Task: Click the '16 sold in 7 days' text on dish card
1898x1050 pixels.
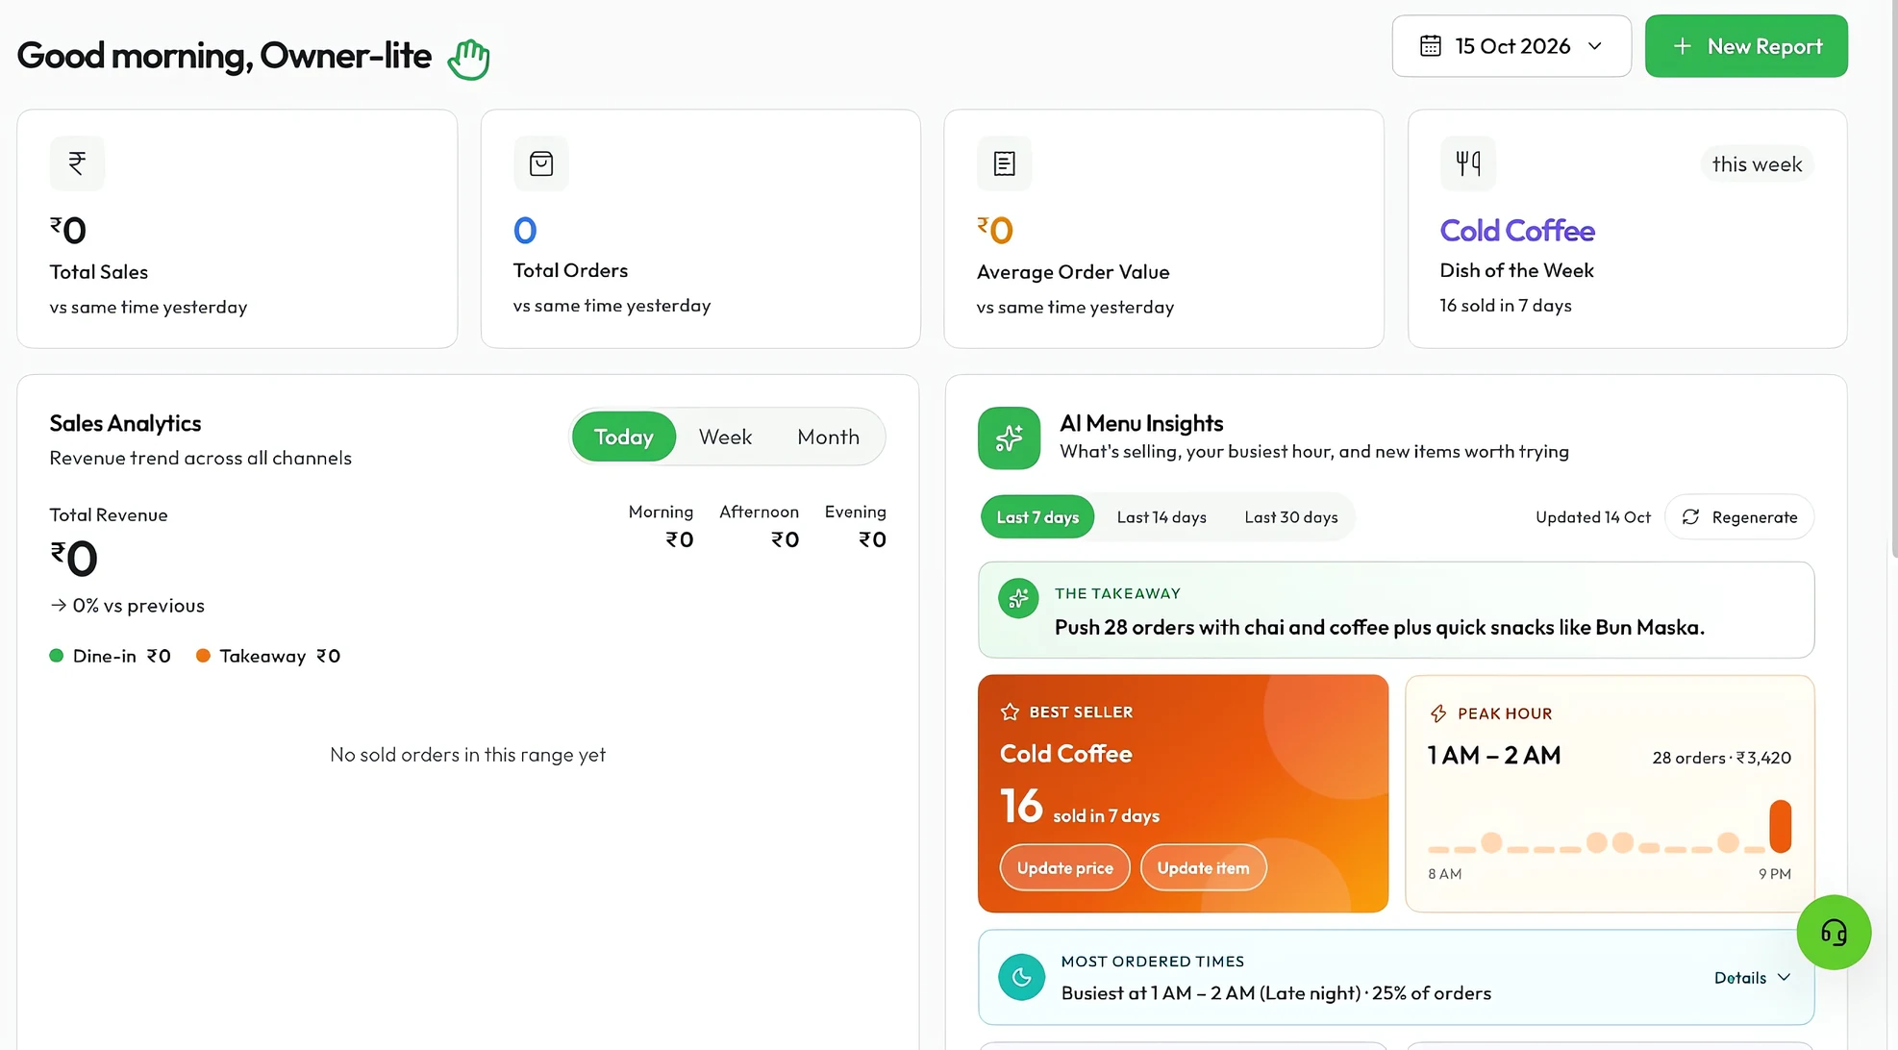Action: point(1505,306)
